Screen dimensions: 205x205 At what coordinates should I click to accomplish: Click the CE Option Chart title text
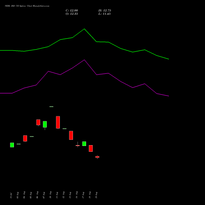27,6
